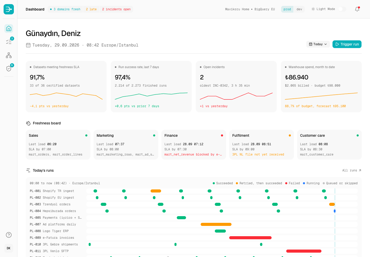Click the orange retried run on PL-001
Viewport: 370px width, 257px height.
click(156, 191)
